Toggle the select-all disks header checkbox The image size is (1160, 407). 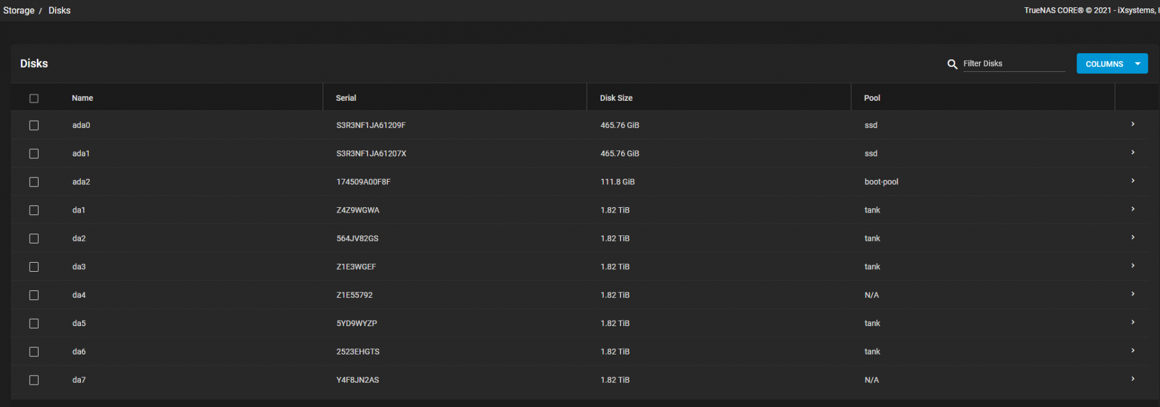click(34, 98)
